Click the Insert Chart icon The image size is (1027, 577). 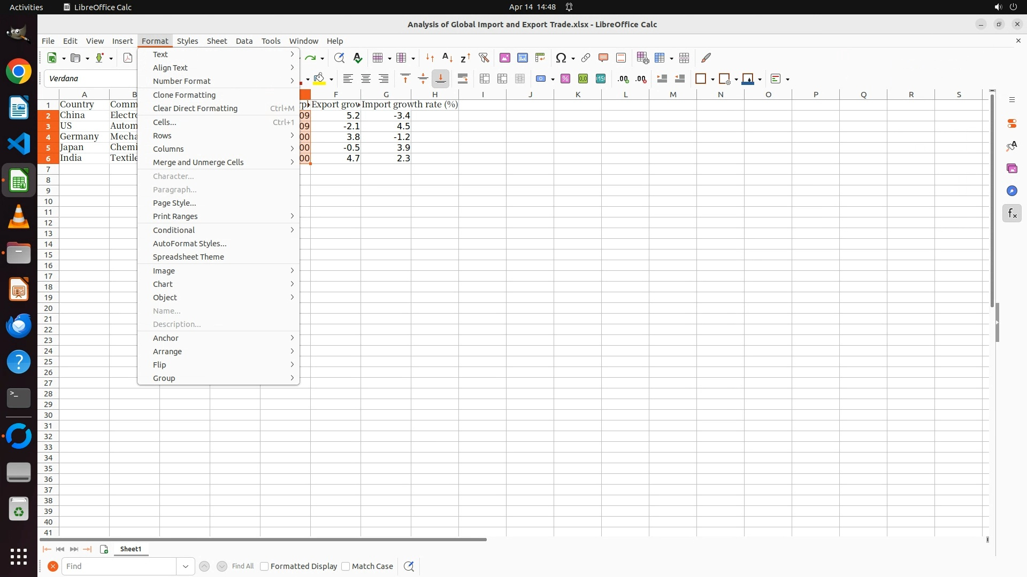[522, 58]
